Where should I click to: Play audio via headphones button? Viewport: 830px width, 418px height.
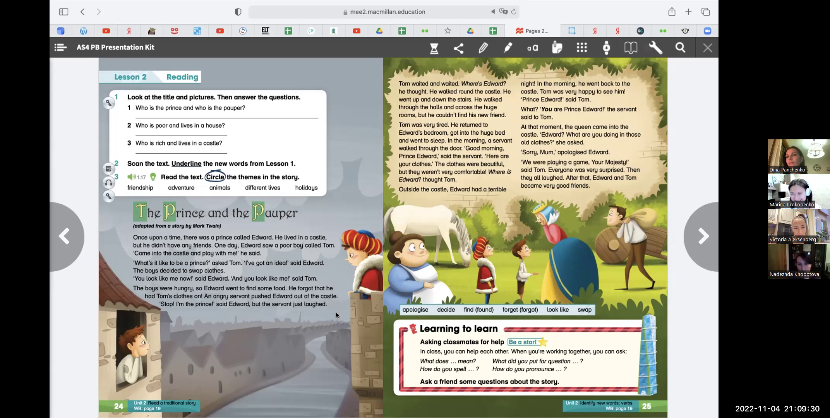click(109, 183)
